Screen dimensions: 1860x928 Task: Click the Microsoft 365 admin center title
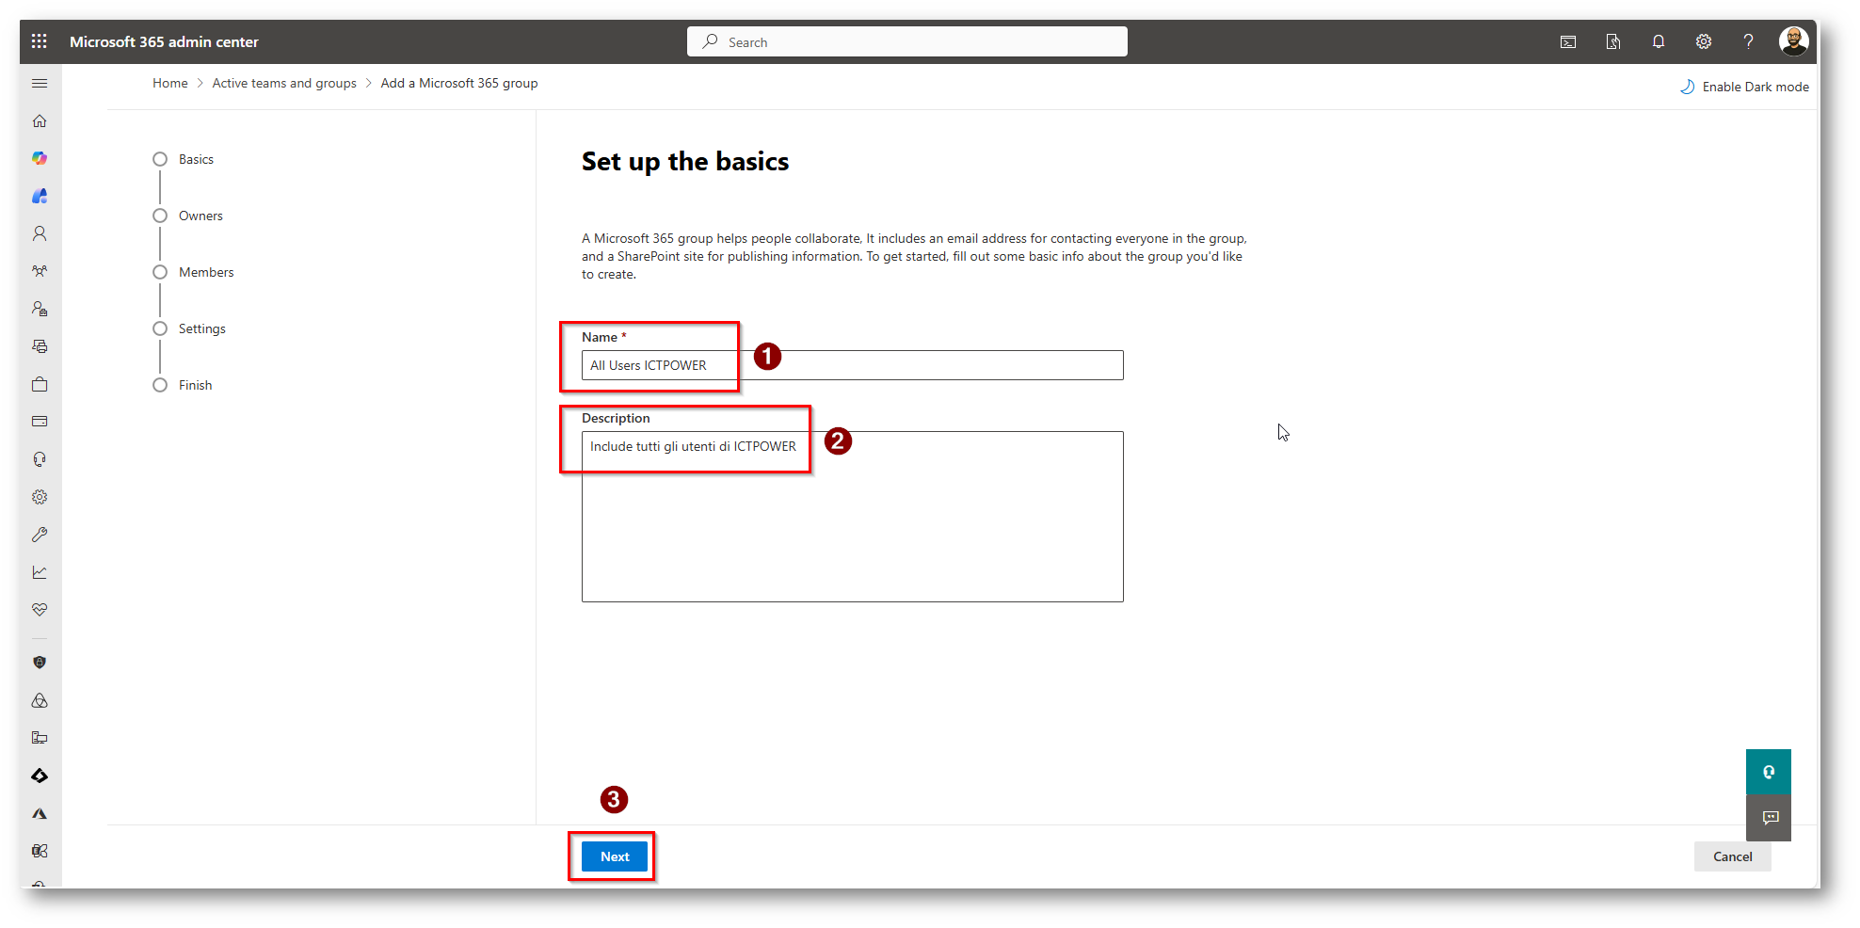coord(164,41)
